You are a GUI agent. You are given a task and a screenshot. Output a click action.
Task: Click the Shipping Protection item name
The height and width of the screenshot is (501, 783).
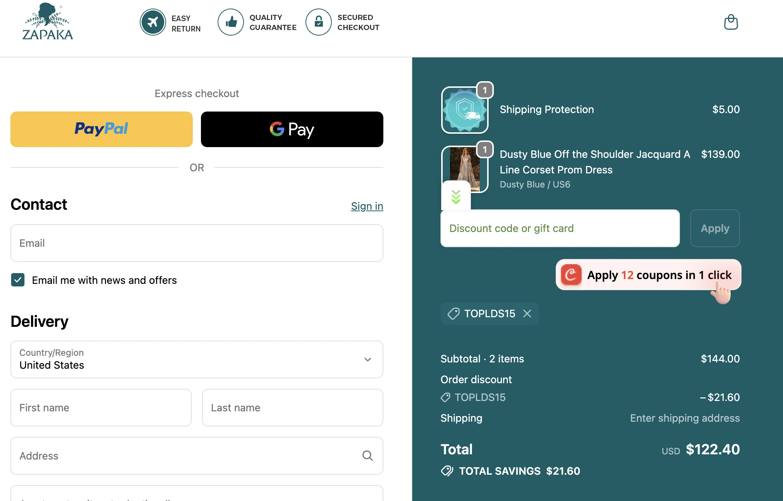547,109
